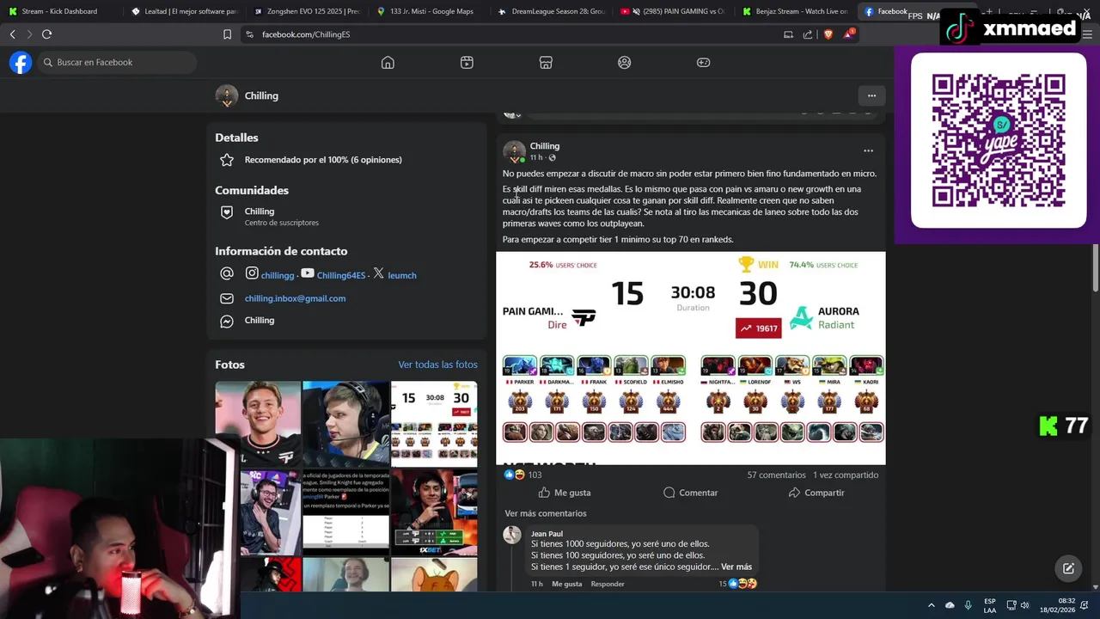The height and width of the screenshot is (619, 1100).
Task: Open the post options three-dot menu
Action: [868, 150]
